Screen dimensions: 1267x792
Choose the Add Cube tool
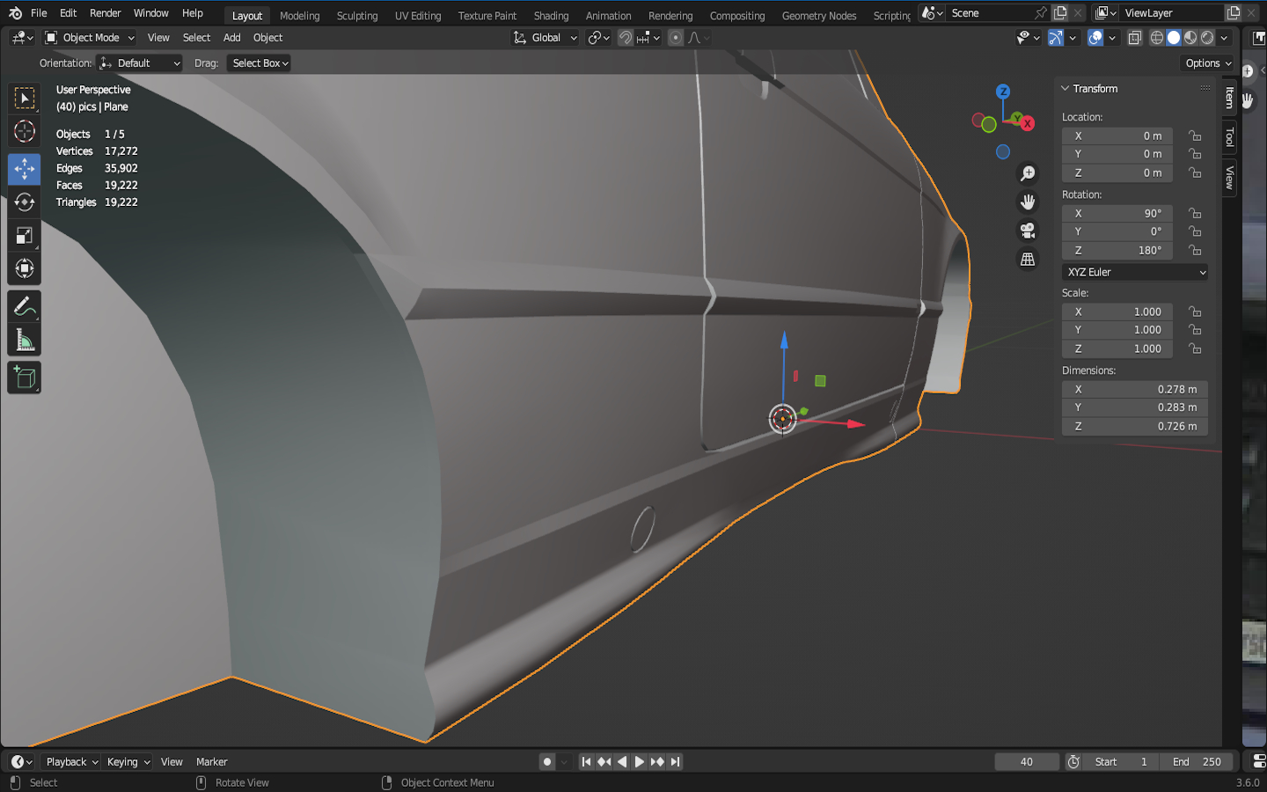point(24,378)
